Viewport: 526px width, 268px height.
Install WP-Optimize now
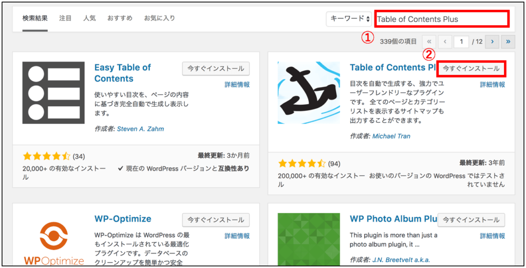point(216,220)
